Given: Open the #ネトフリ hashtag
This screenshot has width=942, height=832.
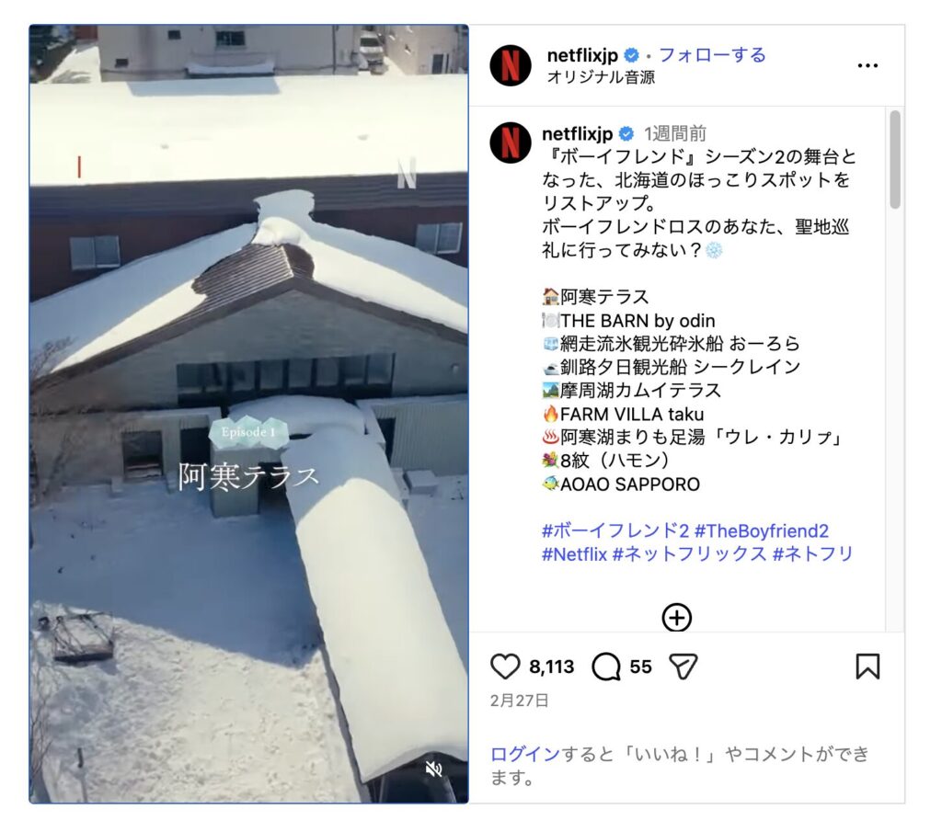Looking at the screenshot, I should 812,554.
